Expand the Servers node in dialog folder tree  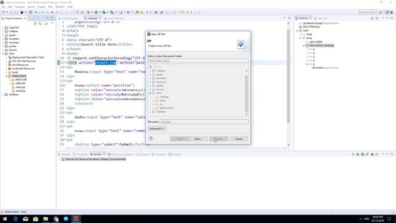point(150,89)
